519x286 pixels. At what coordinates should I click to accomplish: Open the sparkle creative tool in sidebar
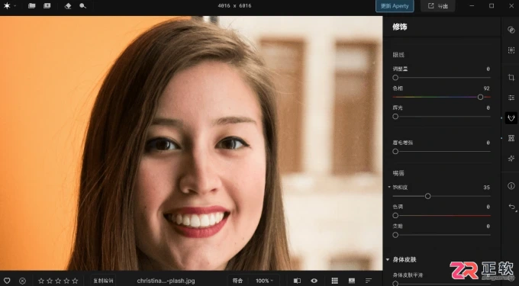[511, 159]
